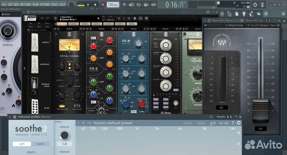The image size is (287, 155).
Task: Select soothe2 hard mode
Action: tap(40, 144)
